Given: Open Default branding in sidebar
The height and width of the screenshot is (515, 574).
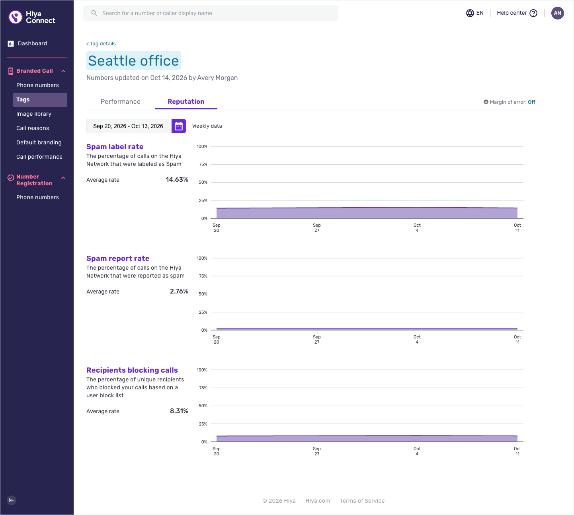Looking at the screenshot, I should pos(39,143).
